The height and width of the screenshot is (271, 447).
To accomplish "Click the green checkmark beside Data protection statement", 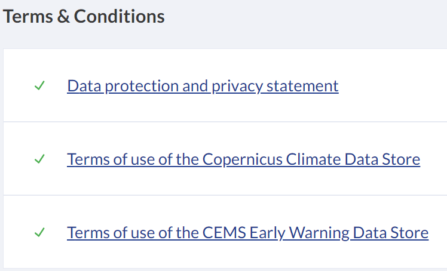I will coord(39,86).
